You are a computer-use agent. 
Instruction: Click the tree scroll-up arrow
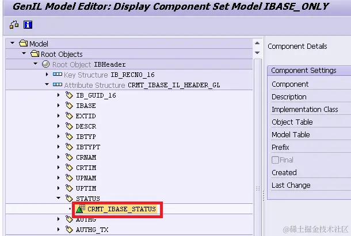click(x=257, y=43)
